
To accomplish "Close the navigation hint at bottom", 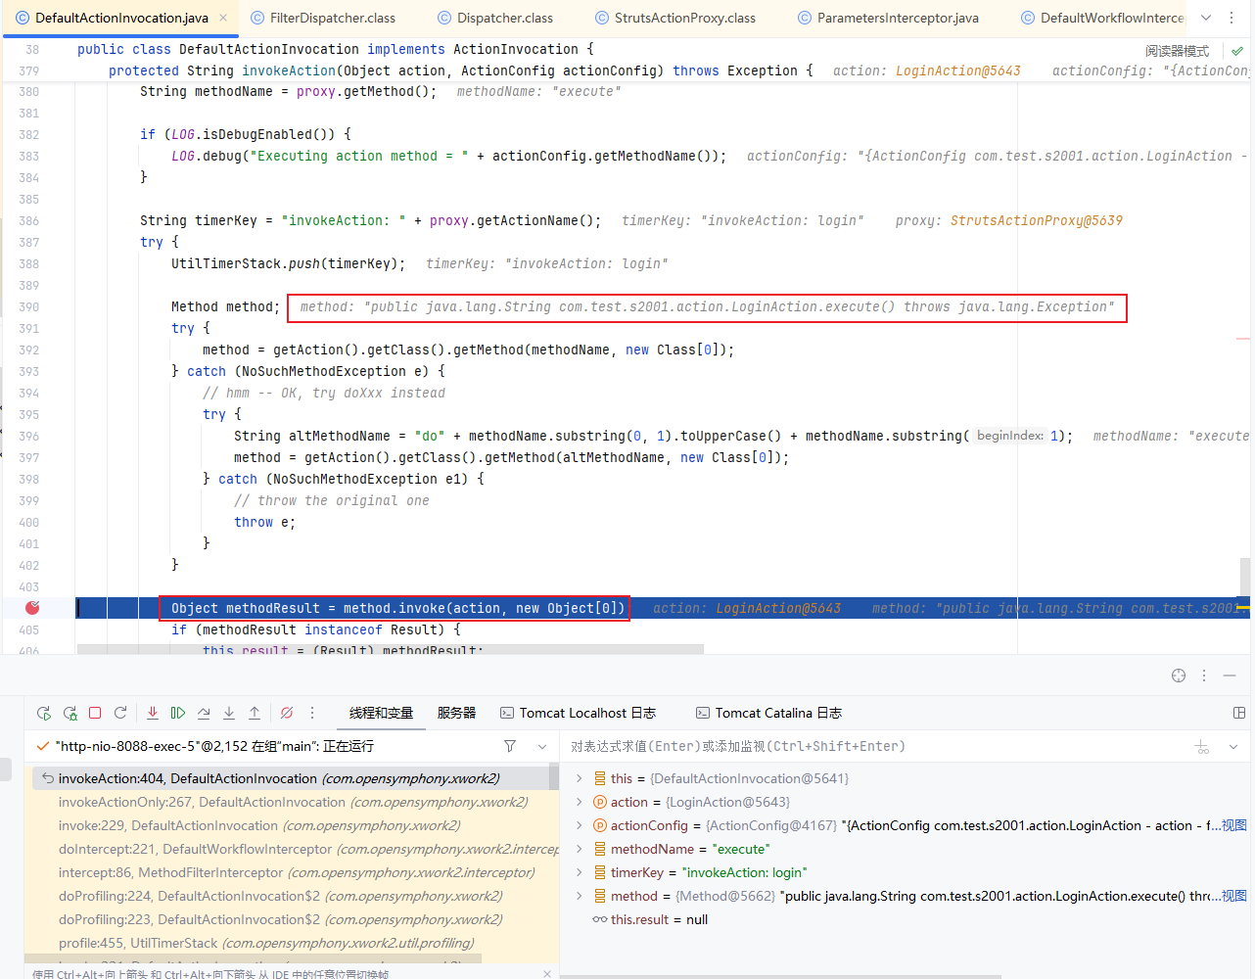I will pos(546,973).
